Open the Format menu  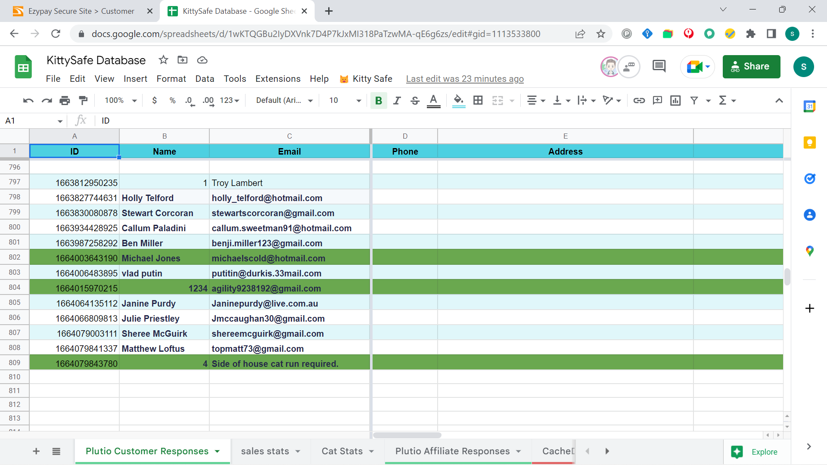point(171,79)
